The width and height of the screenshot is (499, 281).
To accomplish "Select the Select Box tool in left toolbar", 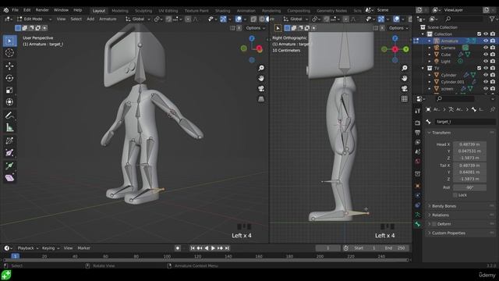I will click(x=9, y=41).
